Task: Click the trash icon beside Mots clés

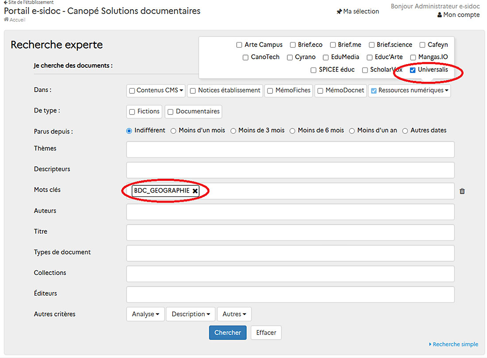Action: (462, 191)
